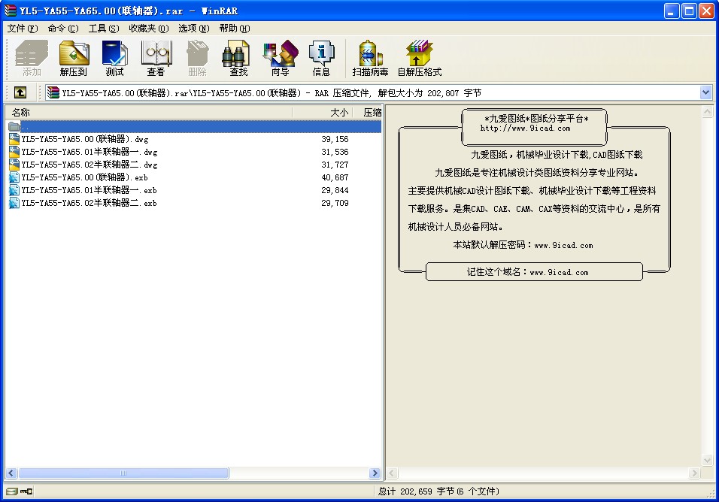Click status bar total 202,659 bytes text

pos(438,491)
